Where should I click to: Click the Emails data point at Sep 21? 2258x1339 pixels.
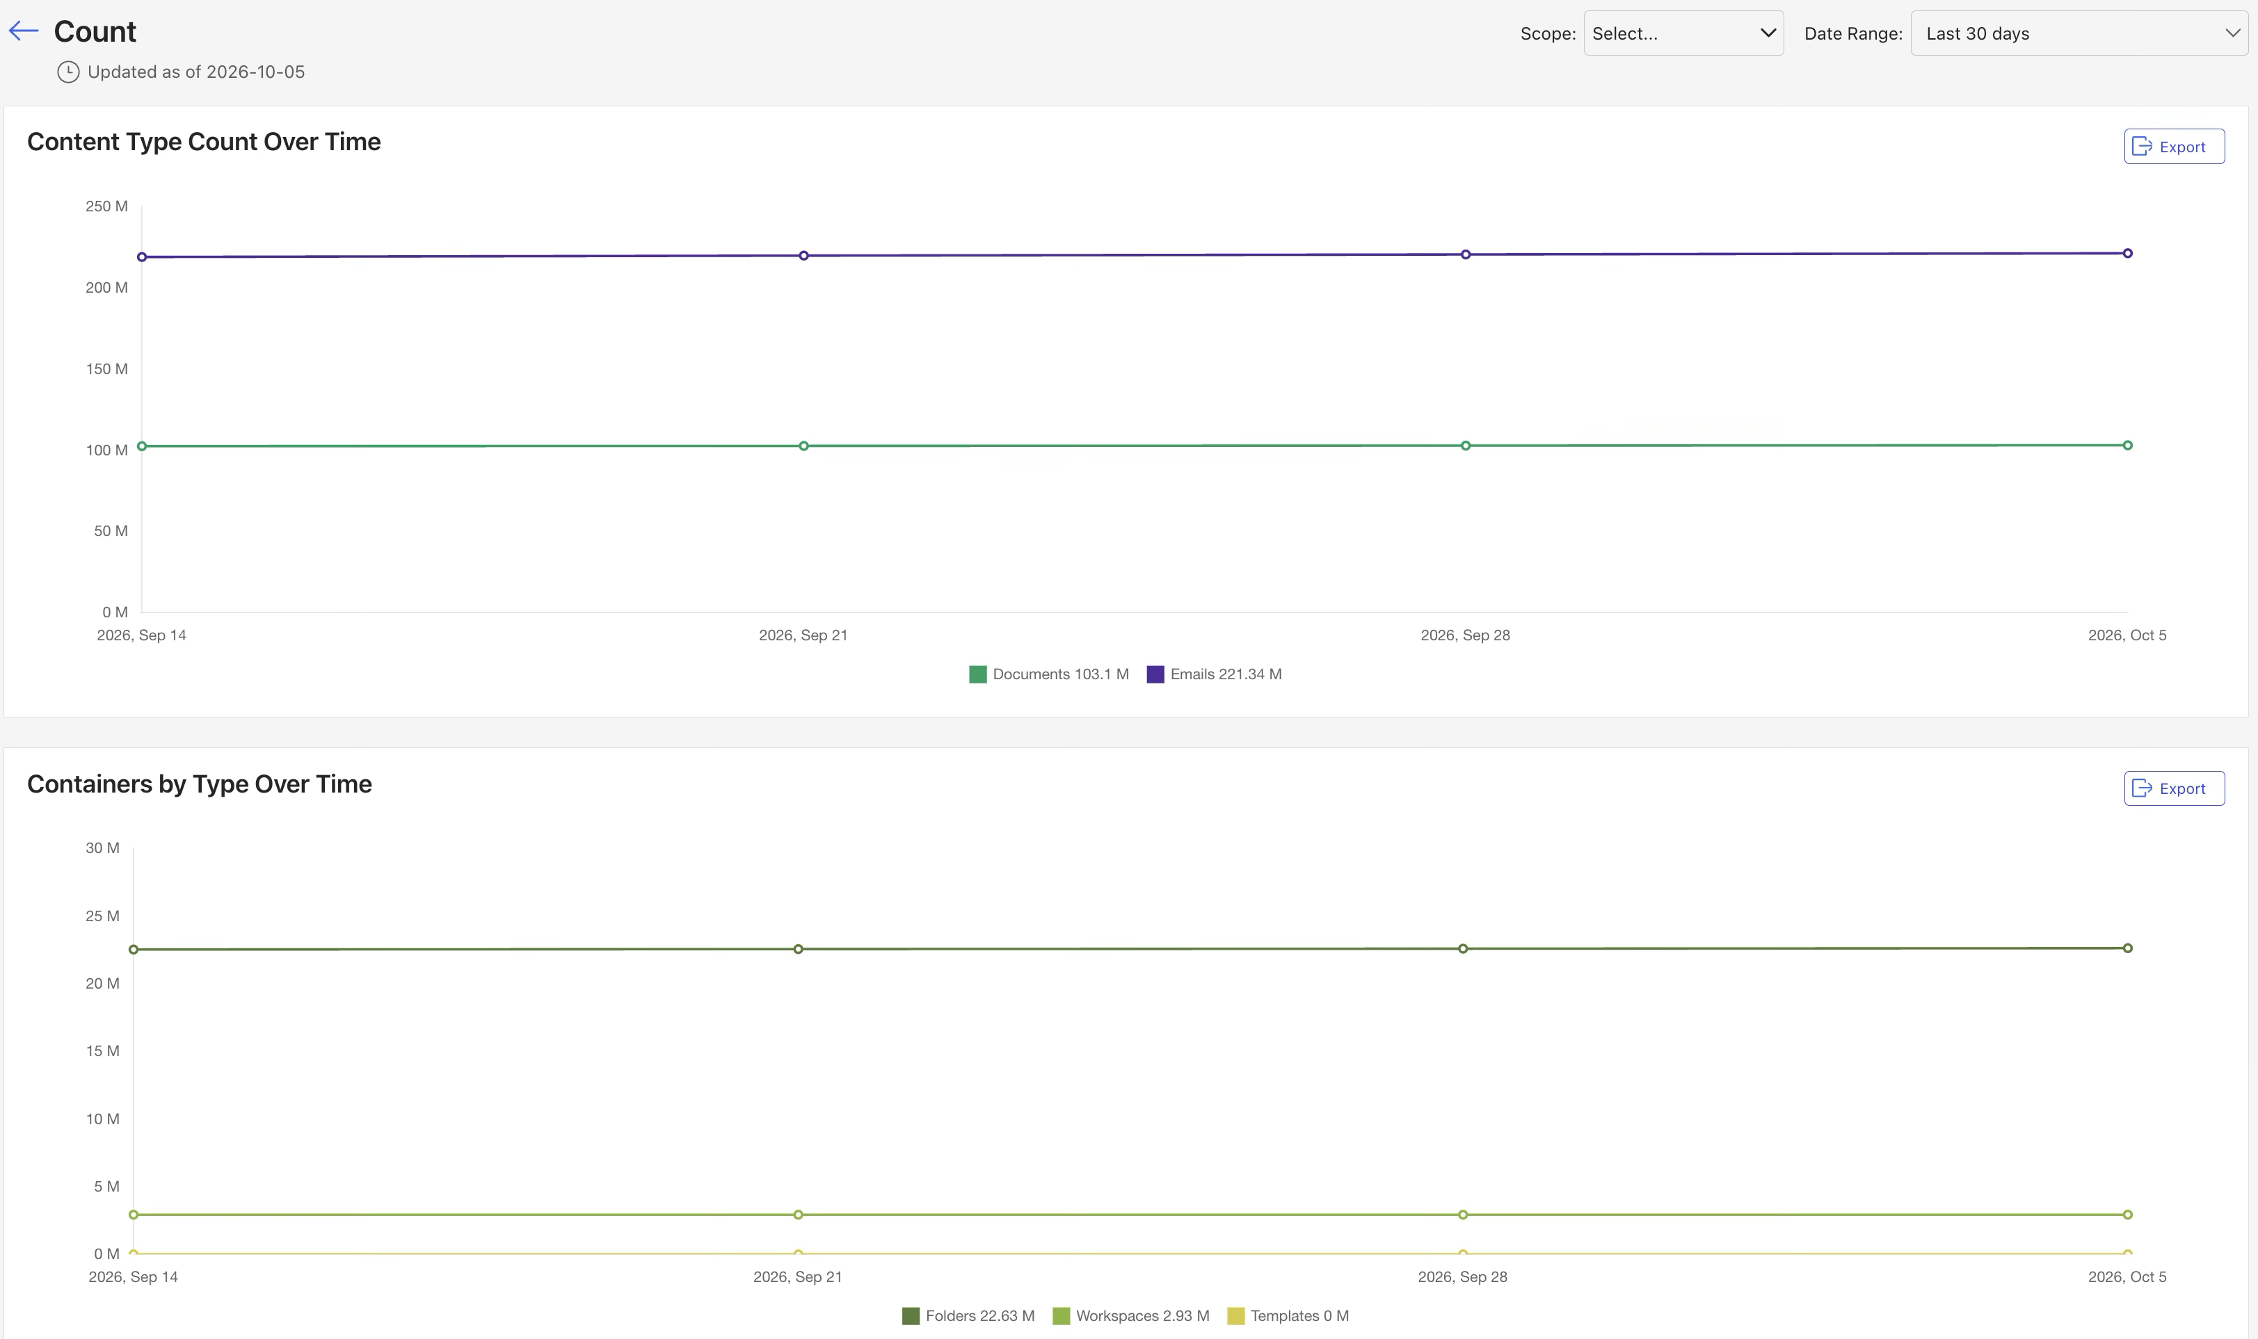803,255
